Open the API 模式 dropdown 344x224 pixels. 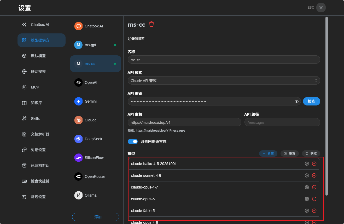point(224,80)
